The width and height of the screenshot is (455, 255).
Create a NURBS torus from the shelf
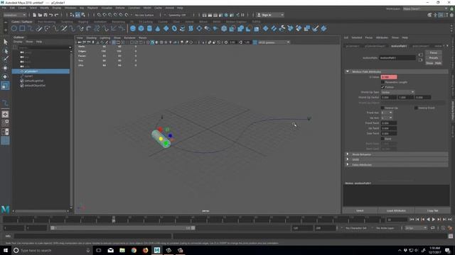[174, 28]
